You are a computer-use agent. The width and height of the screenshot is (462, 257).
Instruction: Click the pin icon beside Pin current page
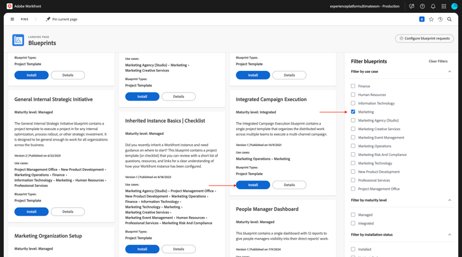[x=47, y=19]
